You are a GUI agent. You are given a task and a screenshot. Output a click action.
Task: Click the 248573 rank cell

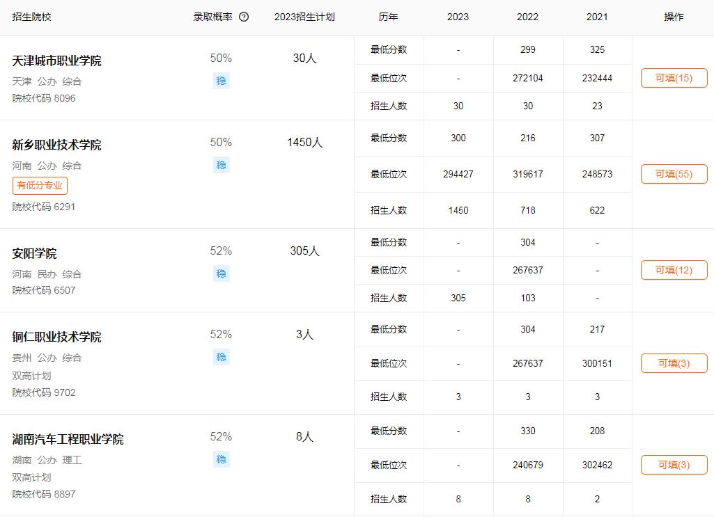click(597, 174)
